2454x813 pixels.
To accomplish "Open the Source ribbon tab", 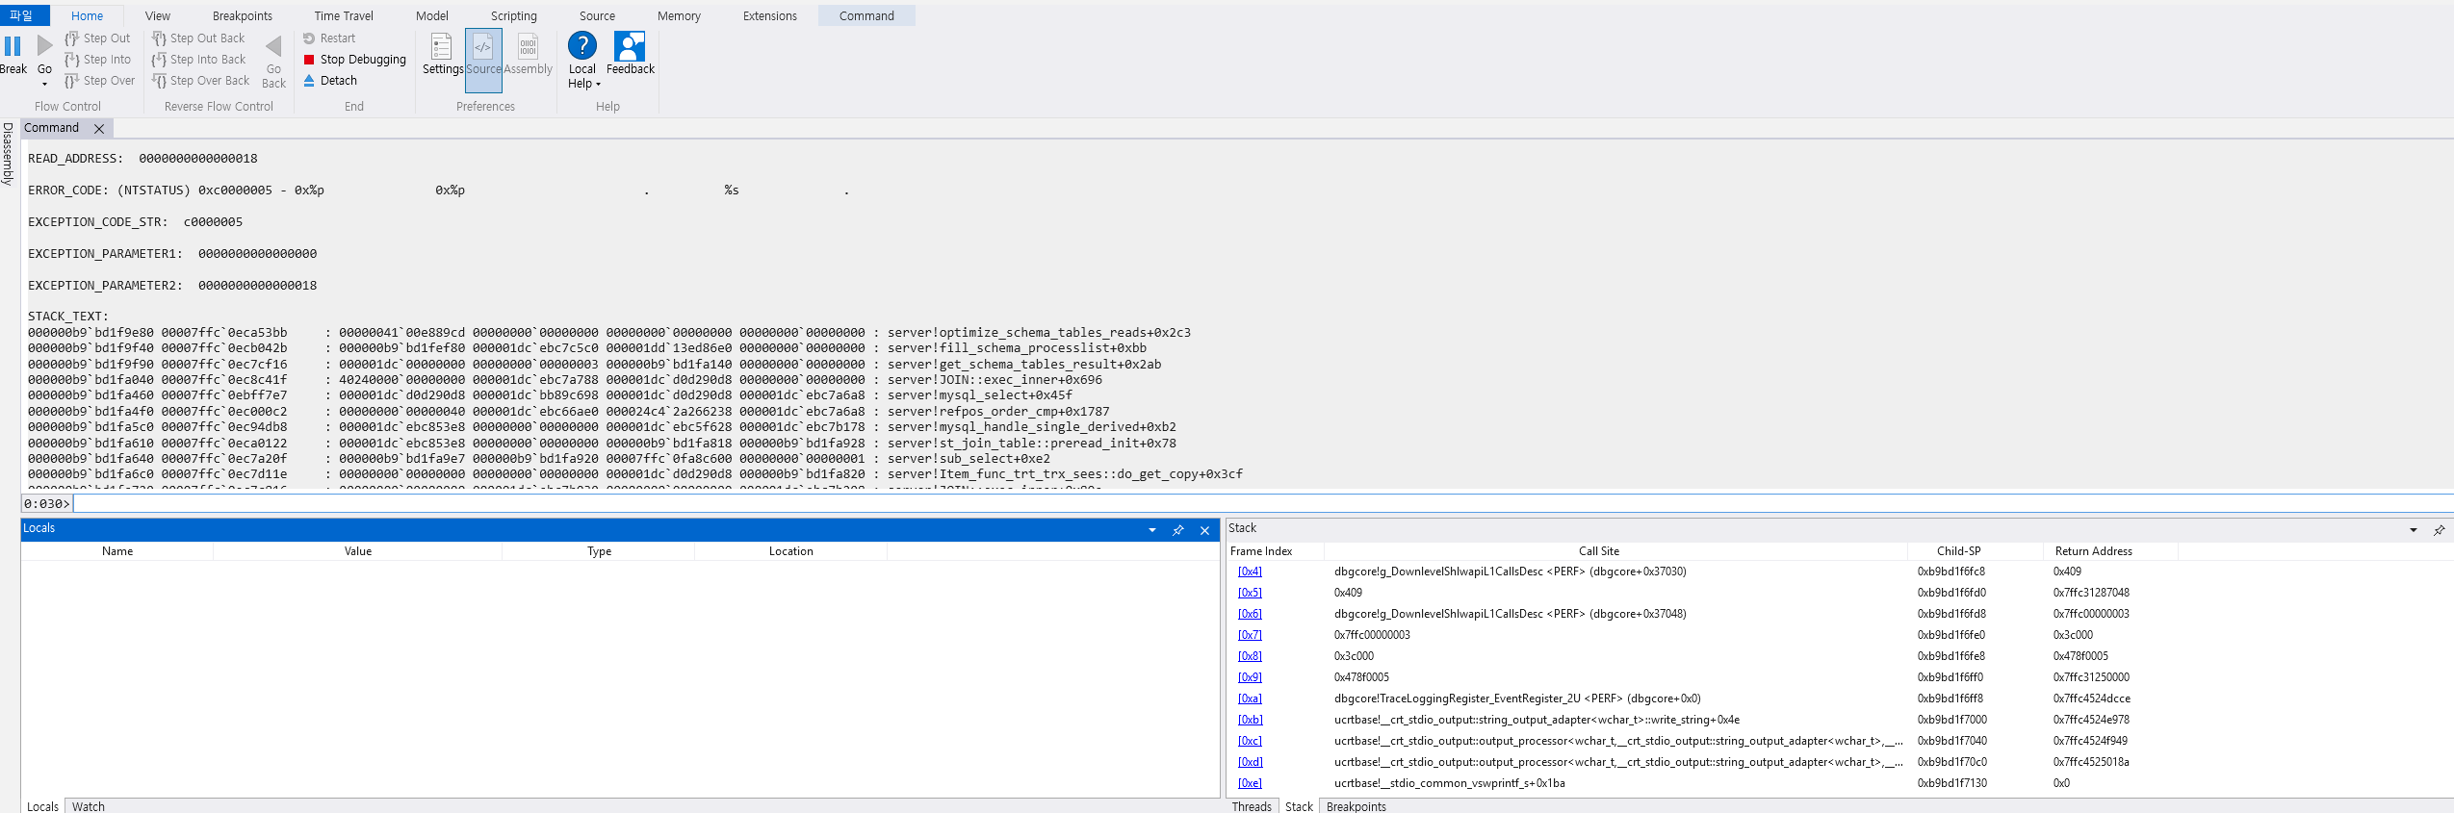I will click(597, 15).
